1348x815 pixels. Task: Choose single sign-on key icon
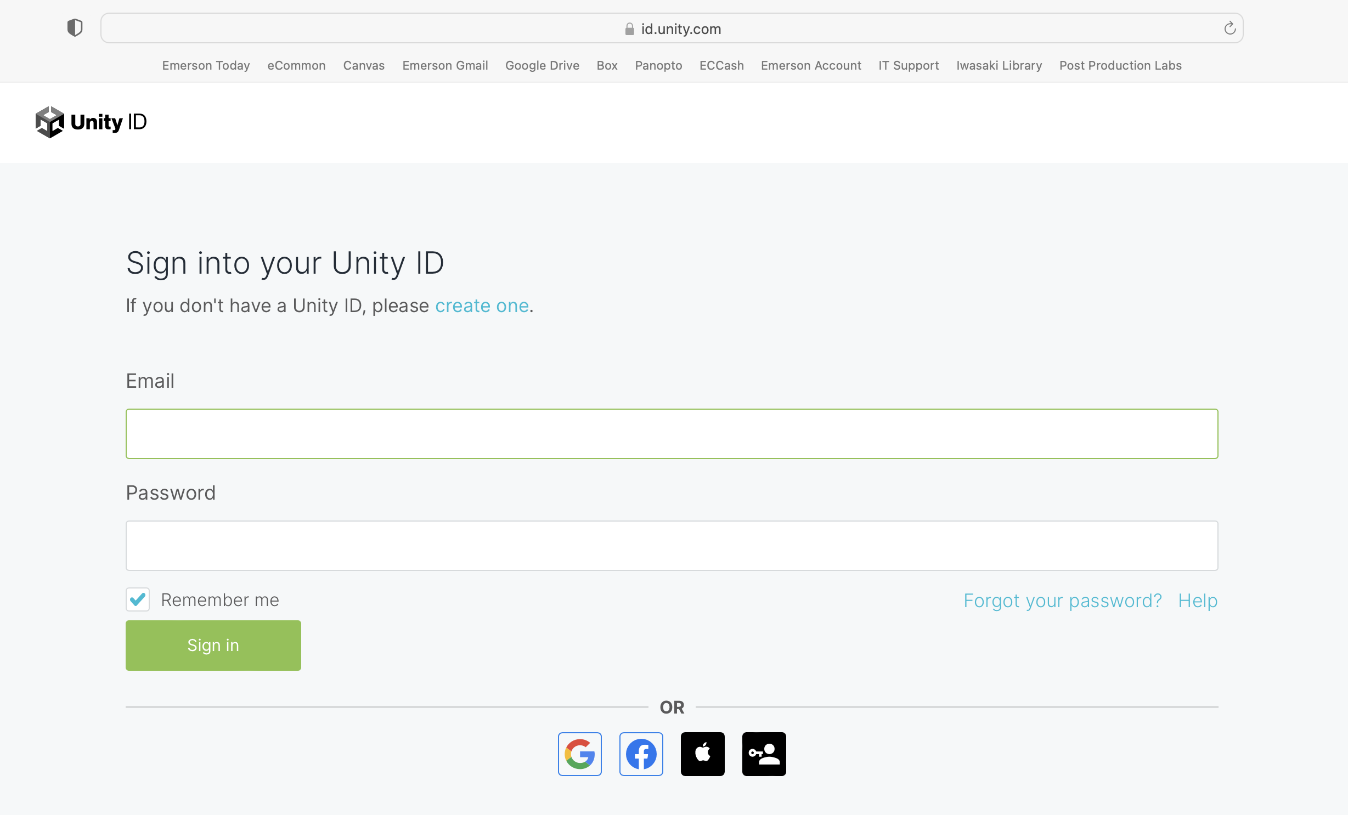click(764, 754)
